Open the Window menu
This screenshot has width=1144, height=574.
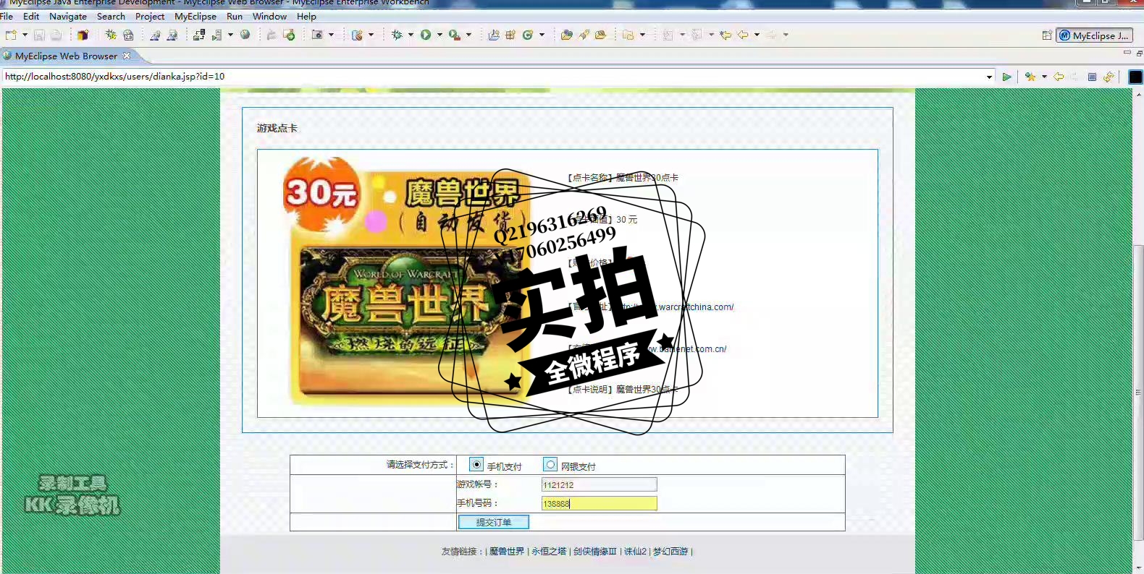click(269, 16)
